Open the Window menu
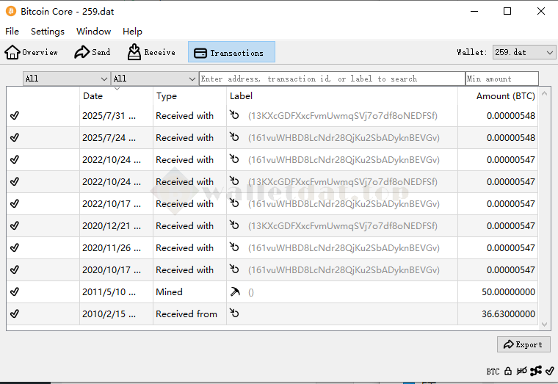This screenshot has height=384, width=558. 93,32
